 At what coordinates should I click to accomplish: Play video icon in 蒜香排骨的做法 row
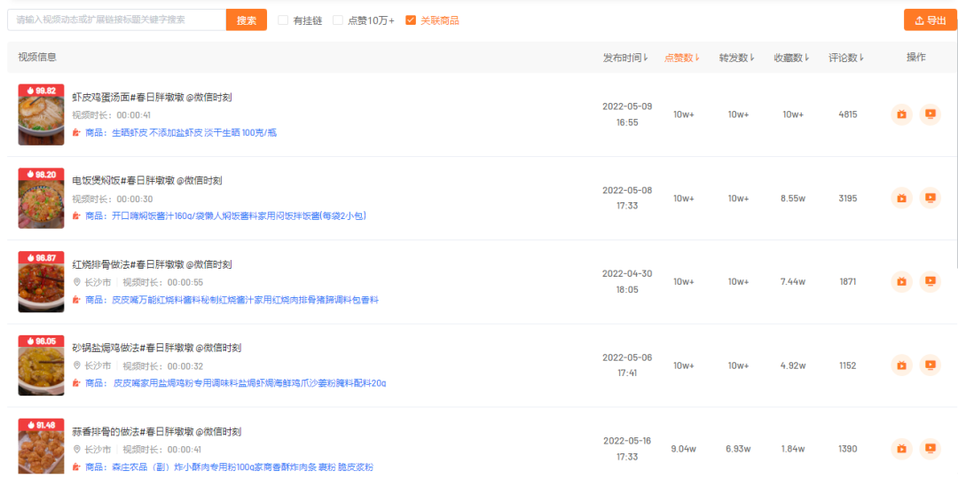(x=931, y=449)
